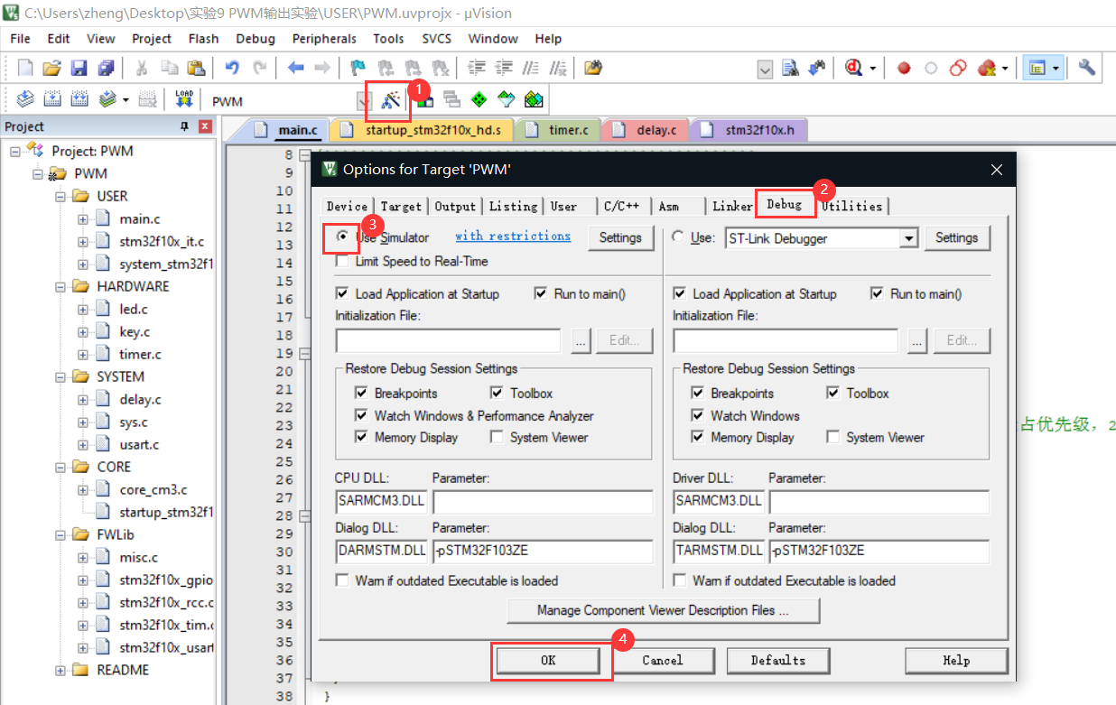Open the debug window layout dropdown arrow
Image resolution: width=1116 pixels, height=705 pixels.
(1055, 68)
